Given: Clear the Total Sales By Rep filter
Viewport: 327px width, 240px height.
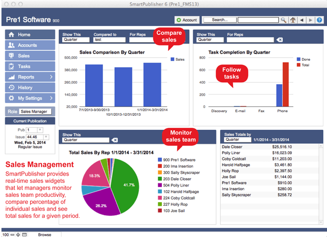Looking at the screenshot, I should click(x=115, y=140).
